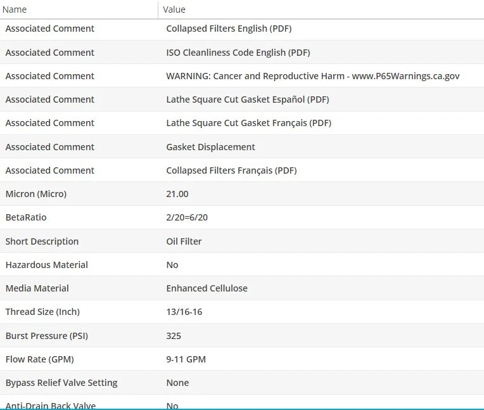Select the Short Description row label
The width and height of the screenshot is (484, 410).
[x=42, y=241]
